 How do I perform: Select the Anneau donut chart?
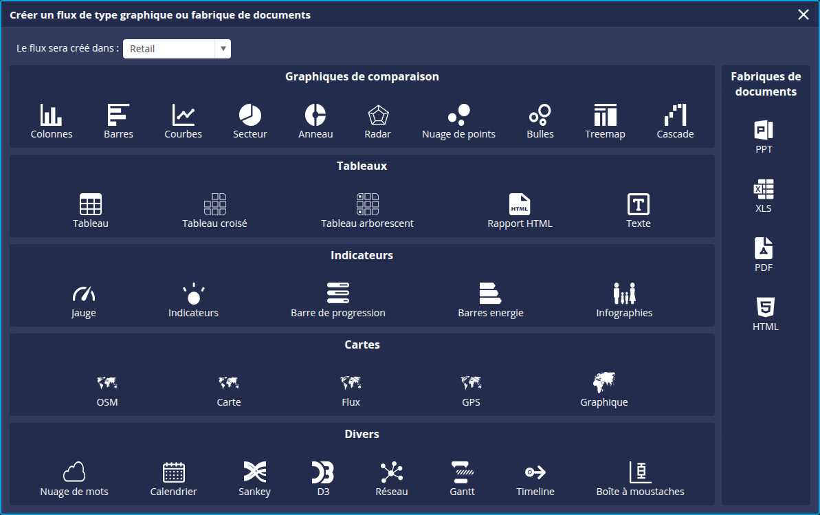(x=315, y=121)
